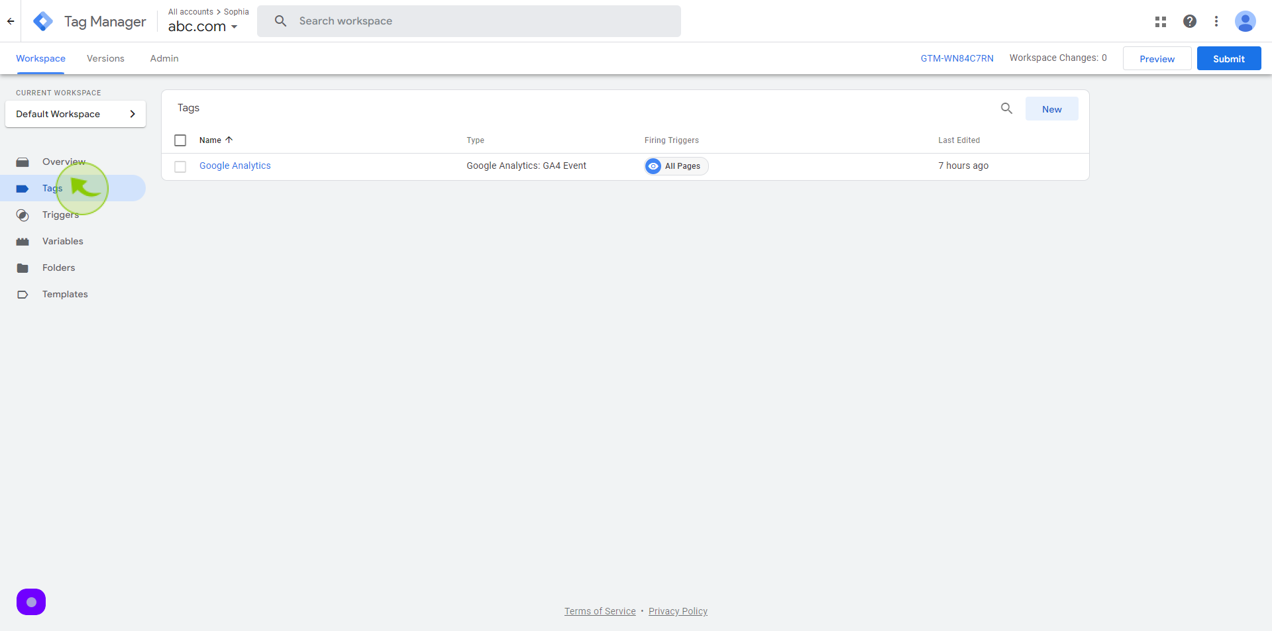The image size is (1272, 631).
Task: Click the New tag button
Action: [x=1051, y=109]
